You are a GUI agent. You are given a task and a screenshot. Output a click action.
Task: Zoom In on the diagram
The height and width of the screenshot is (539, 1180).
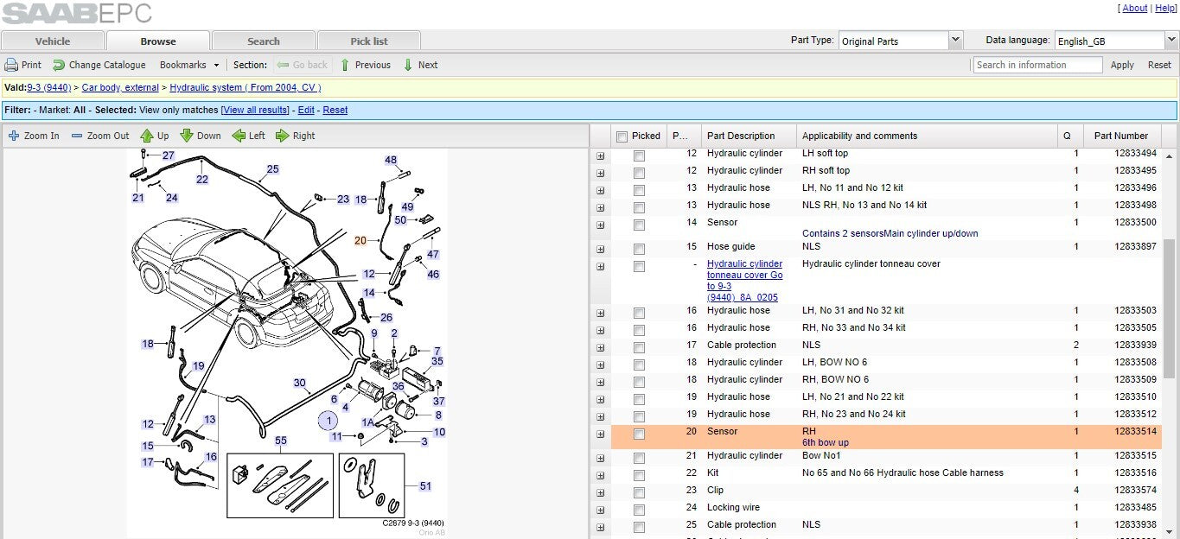point(34,136)
